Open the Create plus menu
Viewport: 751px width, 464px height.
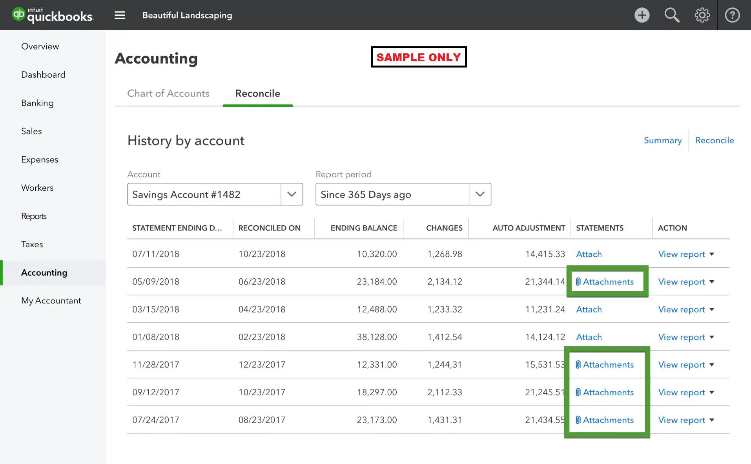[x=642, y=15]
